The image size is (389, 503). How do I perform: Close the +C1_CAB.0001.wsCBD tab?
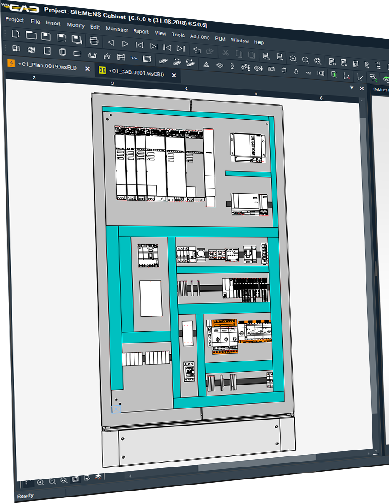(x=174, y=75)
